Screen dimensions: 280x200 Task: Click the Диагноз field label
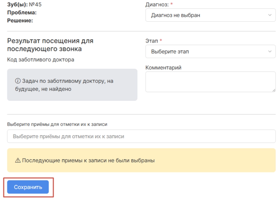157,4
